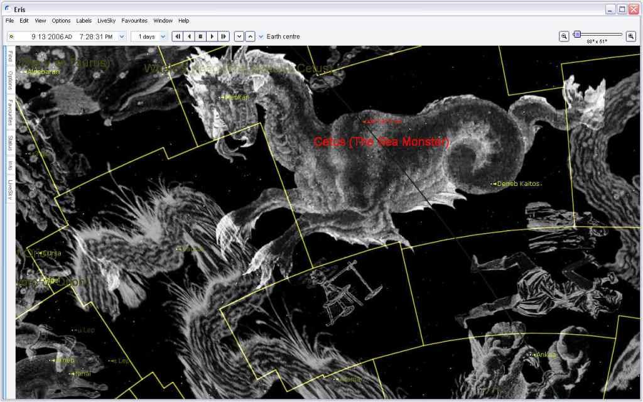Click the "Earth centre" location label

[x=283, y=36]
